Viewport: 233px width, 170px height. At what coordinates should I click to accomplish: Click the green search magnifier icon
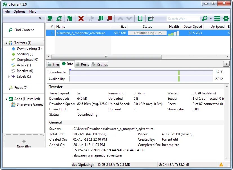point(205,18)
